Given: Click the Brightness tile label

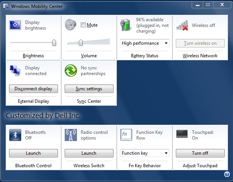Looking at the screenshot, I should [34, 56].
